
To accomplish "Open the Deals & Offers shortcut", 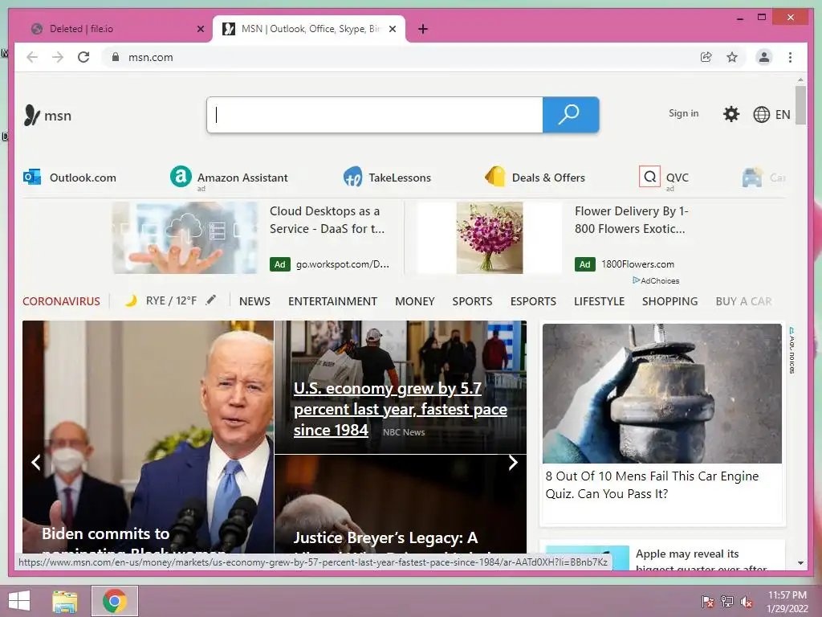I will (x=535, y=178).
